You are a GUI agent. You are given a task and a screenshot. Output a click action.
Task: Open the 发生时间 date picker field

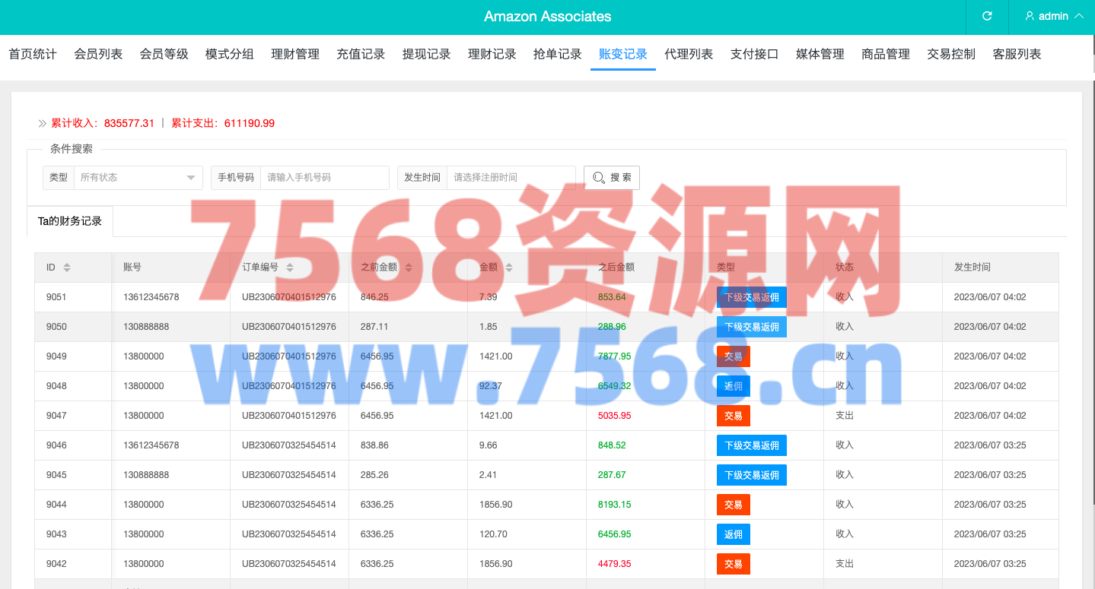[x=511, y=177]
